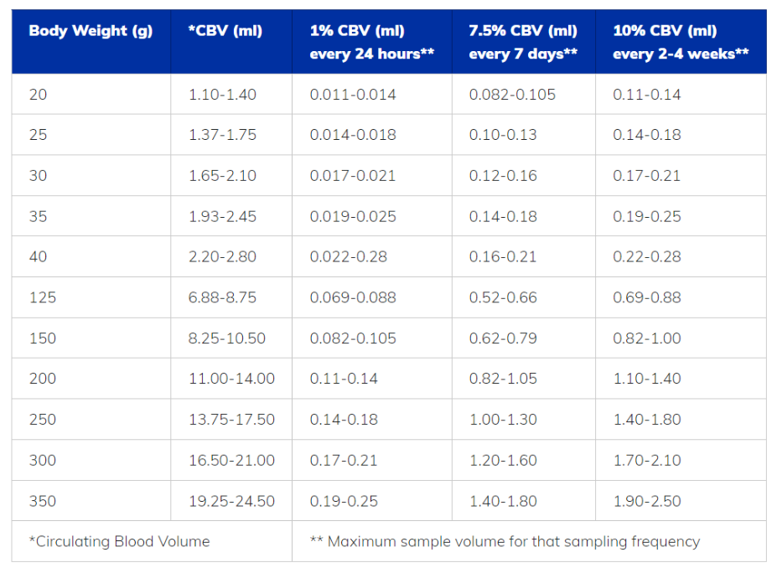Select the 8.25-10.50 CBV value
Screen dimensions: 777x573
coord(227,338)
